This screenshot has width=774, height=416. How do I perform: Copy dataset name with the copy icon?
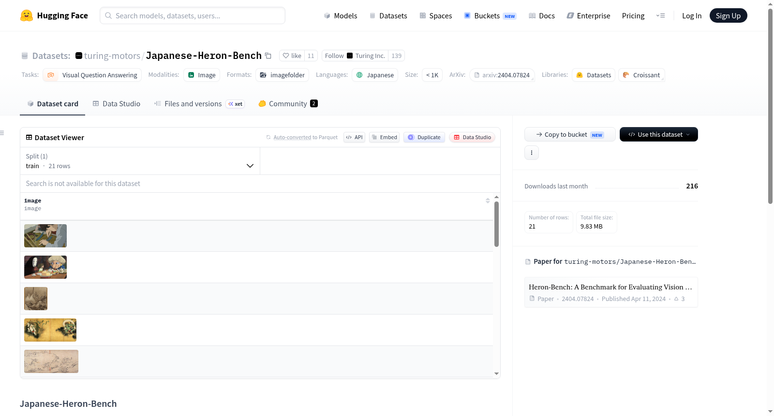point(268,56)
